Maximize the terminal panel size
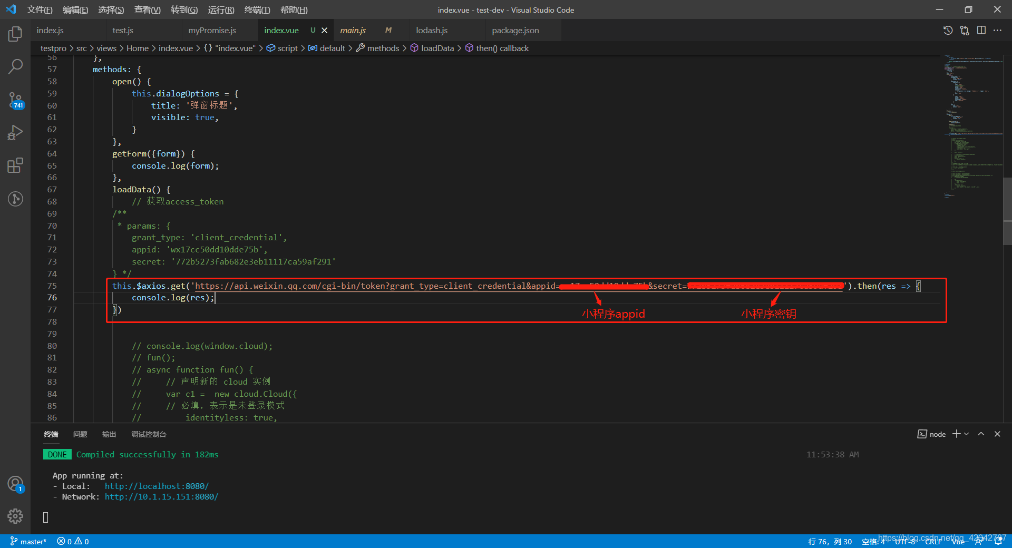The width and height of the screenshot is (1012, 548). tap(981, 434)
